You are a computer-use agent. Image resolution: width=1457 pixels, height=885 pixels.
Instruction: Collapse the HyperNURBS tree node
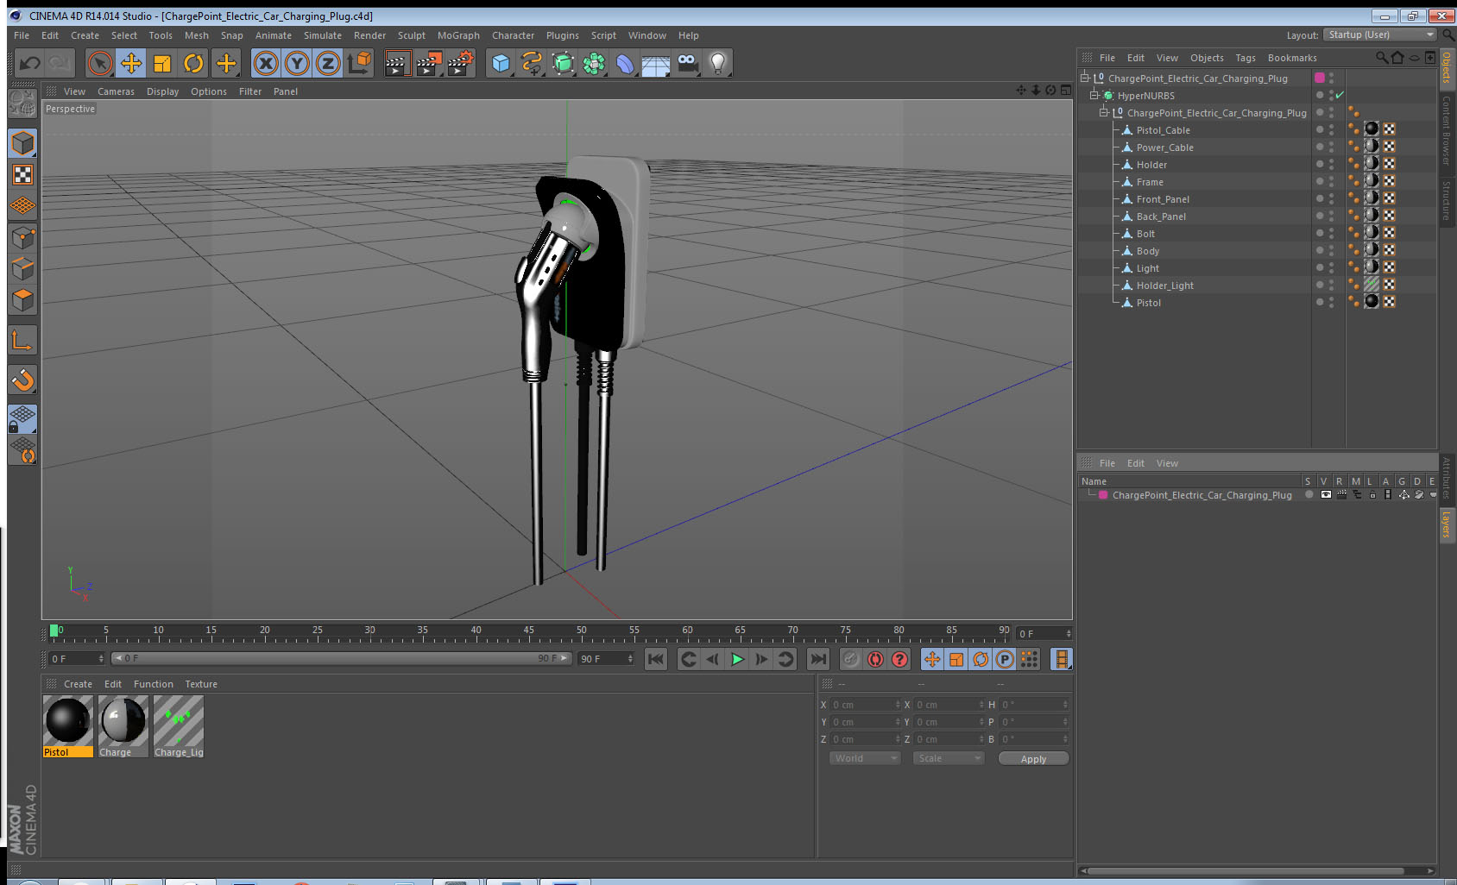click(1094, 95)
